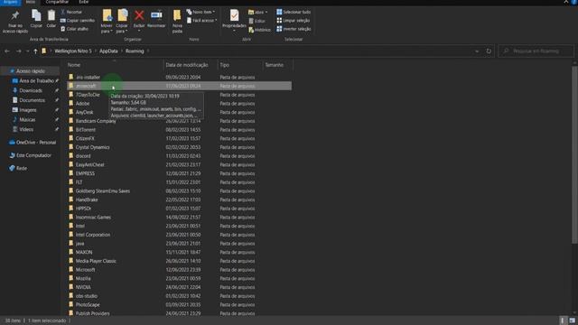Select the Adobe folder

click(x=82, y=104)
